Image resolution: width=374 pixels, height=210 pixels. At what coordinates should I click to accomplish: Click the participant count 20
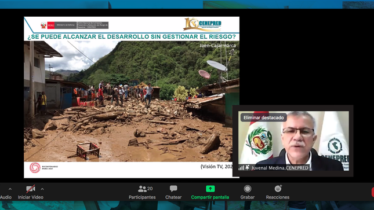click(x=150, y=189)
